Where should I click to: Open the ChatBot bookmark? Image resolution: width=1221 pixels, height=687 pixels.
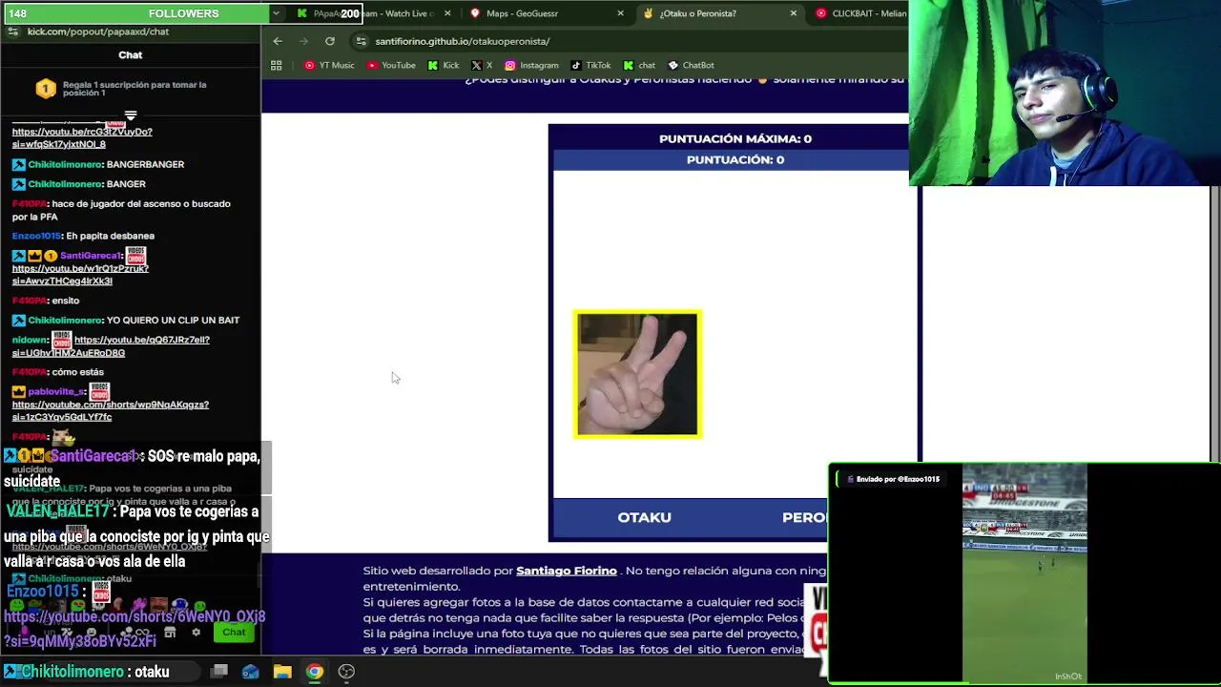click(691, 65)
